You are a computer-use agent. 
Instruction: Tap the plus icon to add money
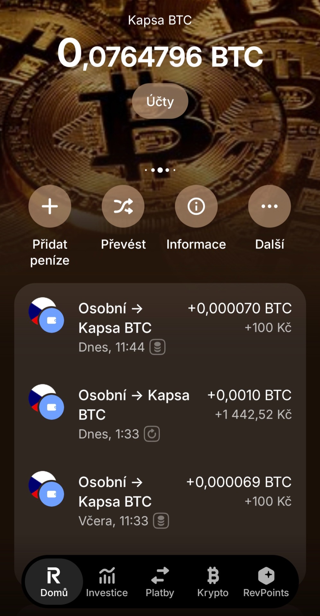pyautogui.click(x=50, y=206)
